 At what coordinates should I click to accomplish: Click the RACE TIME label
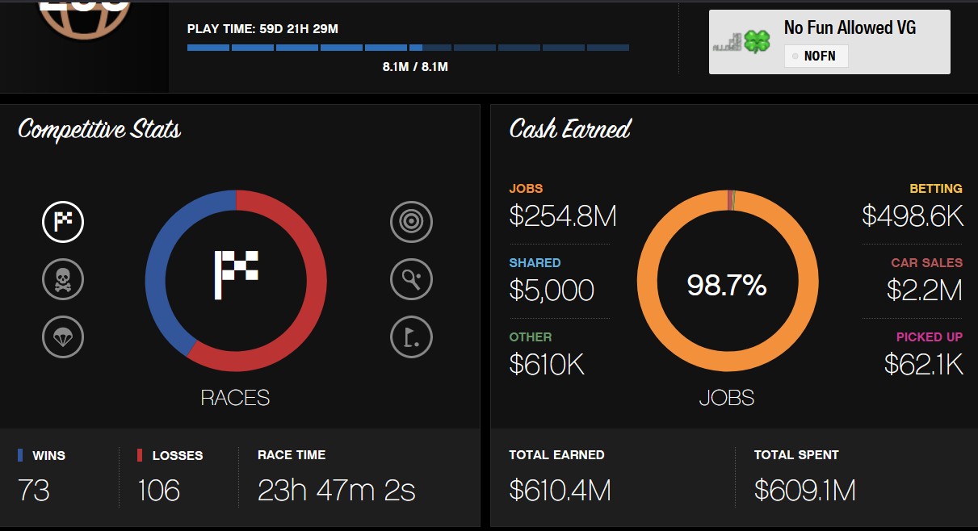[x=292, y=455]
